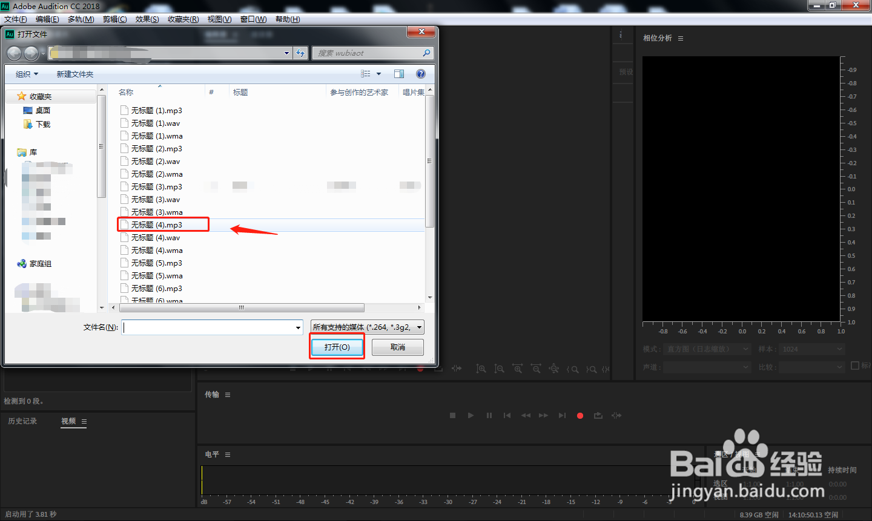Click the Play button in transport panel
This screenshot has width=872, height=521.
pyautogui.click(x=471, y=415)
